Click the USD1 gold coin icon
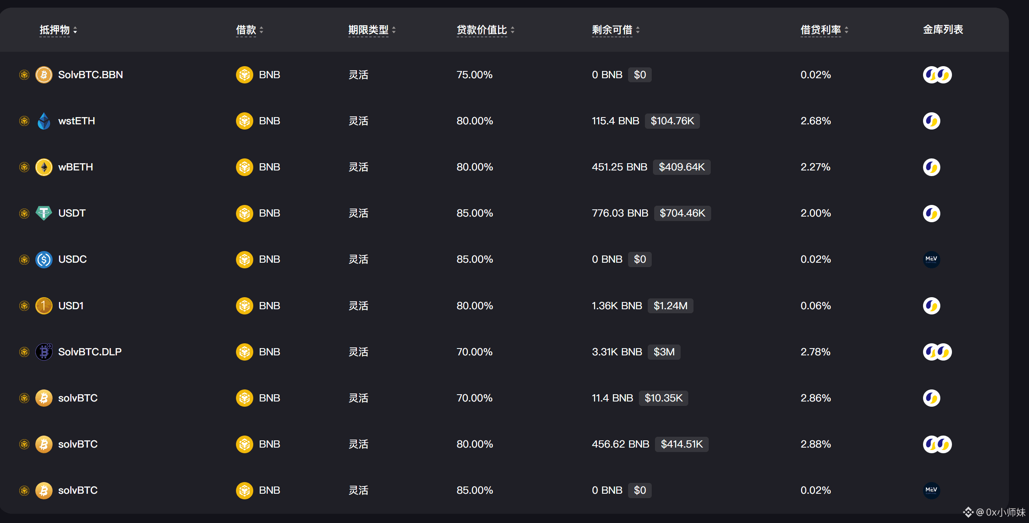The width and height of the screenshot is (1029, 523). 44,306
